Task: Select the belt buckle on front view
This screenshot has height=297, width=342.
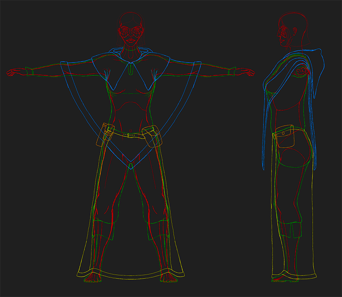Action: [130, 135]
